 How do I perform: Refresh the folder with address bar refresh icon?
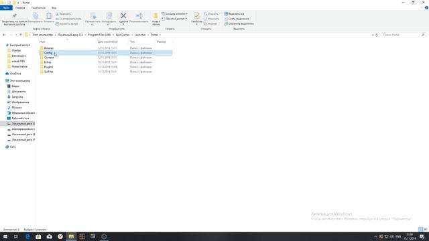[377, 35]
